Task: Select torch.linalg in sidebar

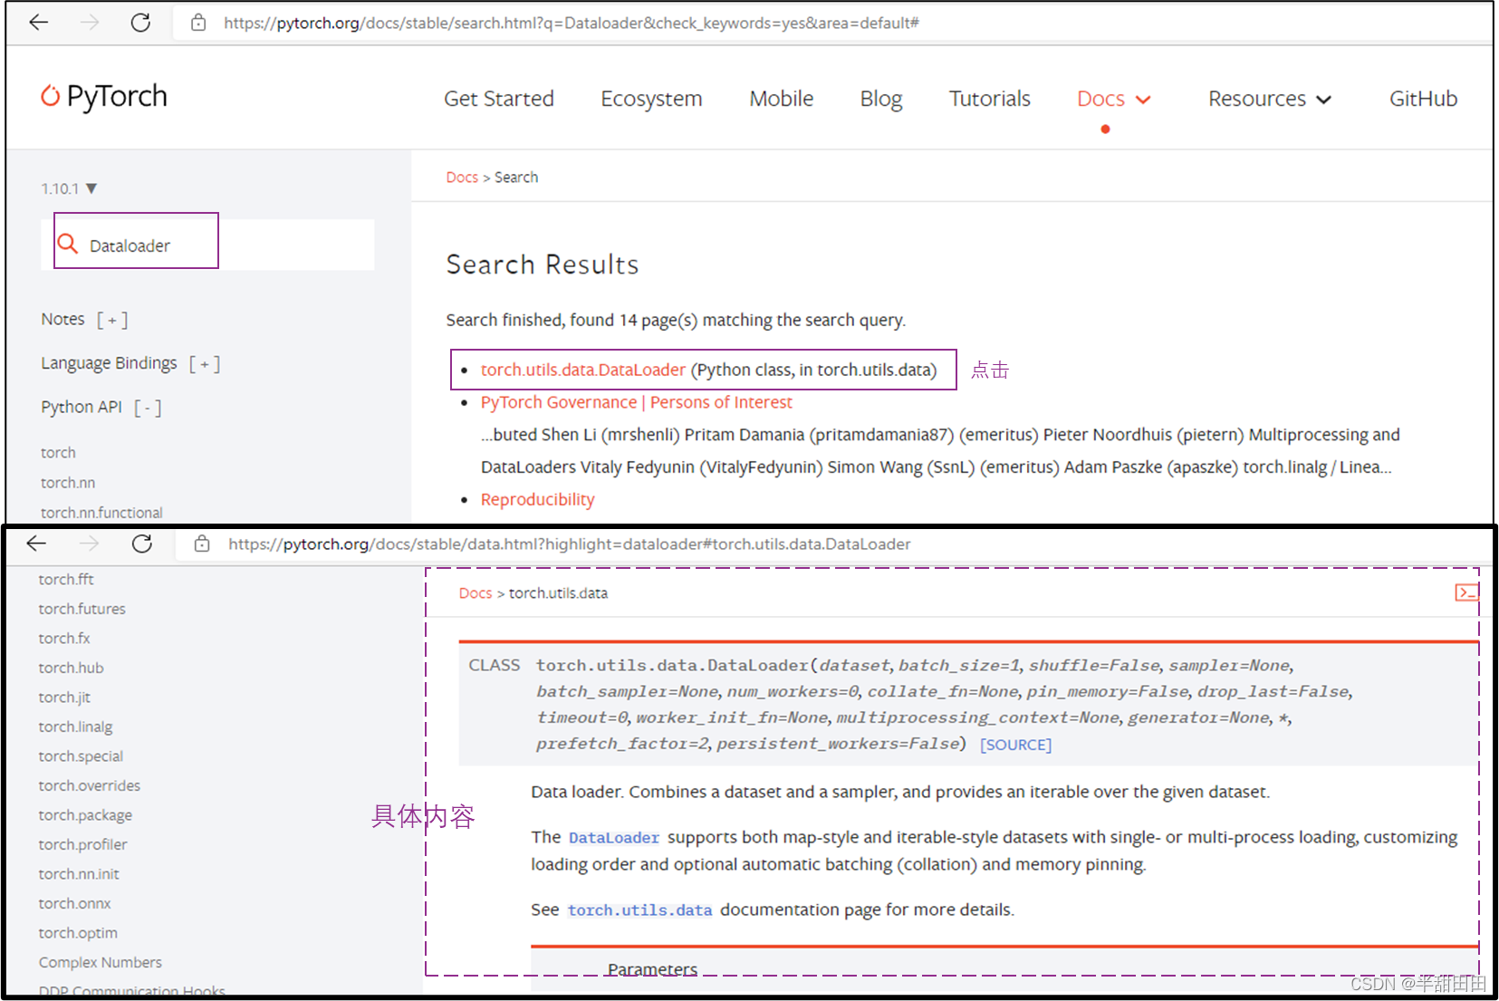Action: click(75, 727)
